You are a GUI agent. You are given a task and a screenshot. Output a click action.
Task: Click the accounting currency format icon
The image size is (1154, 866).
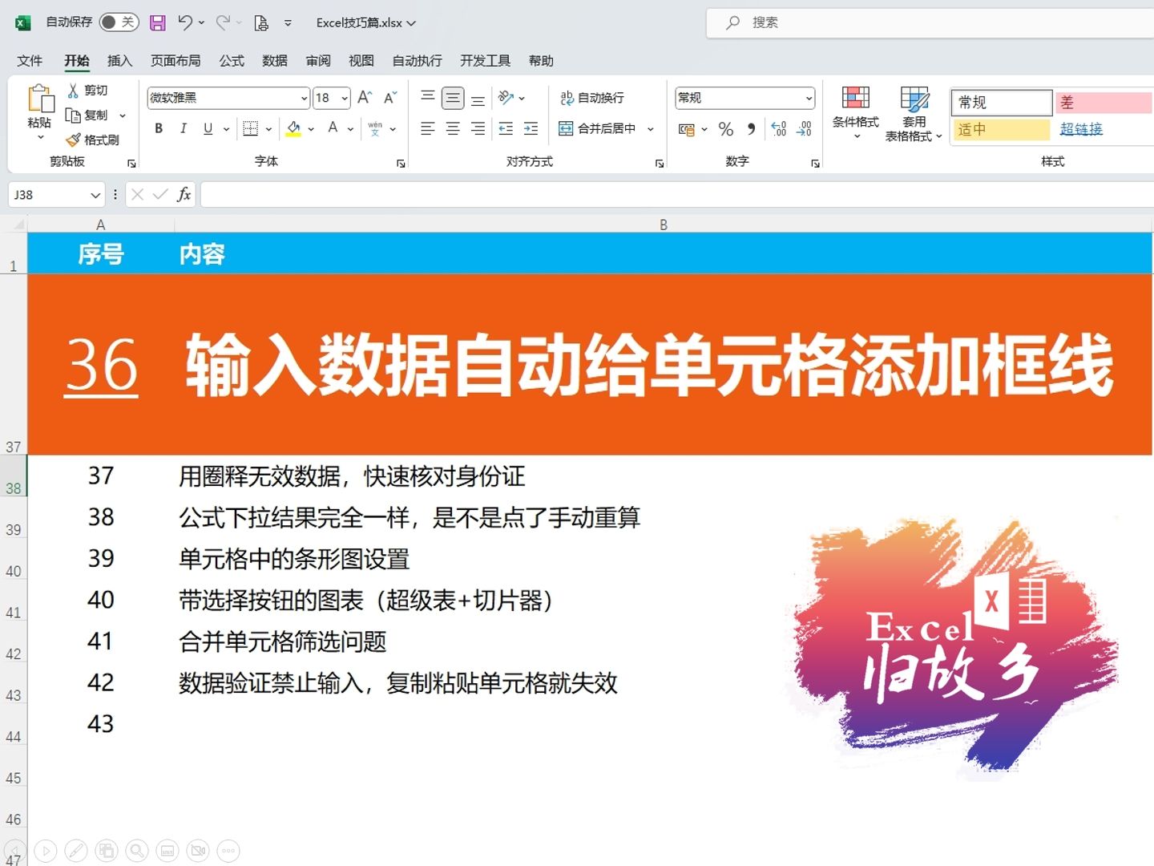687,129
